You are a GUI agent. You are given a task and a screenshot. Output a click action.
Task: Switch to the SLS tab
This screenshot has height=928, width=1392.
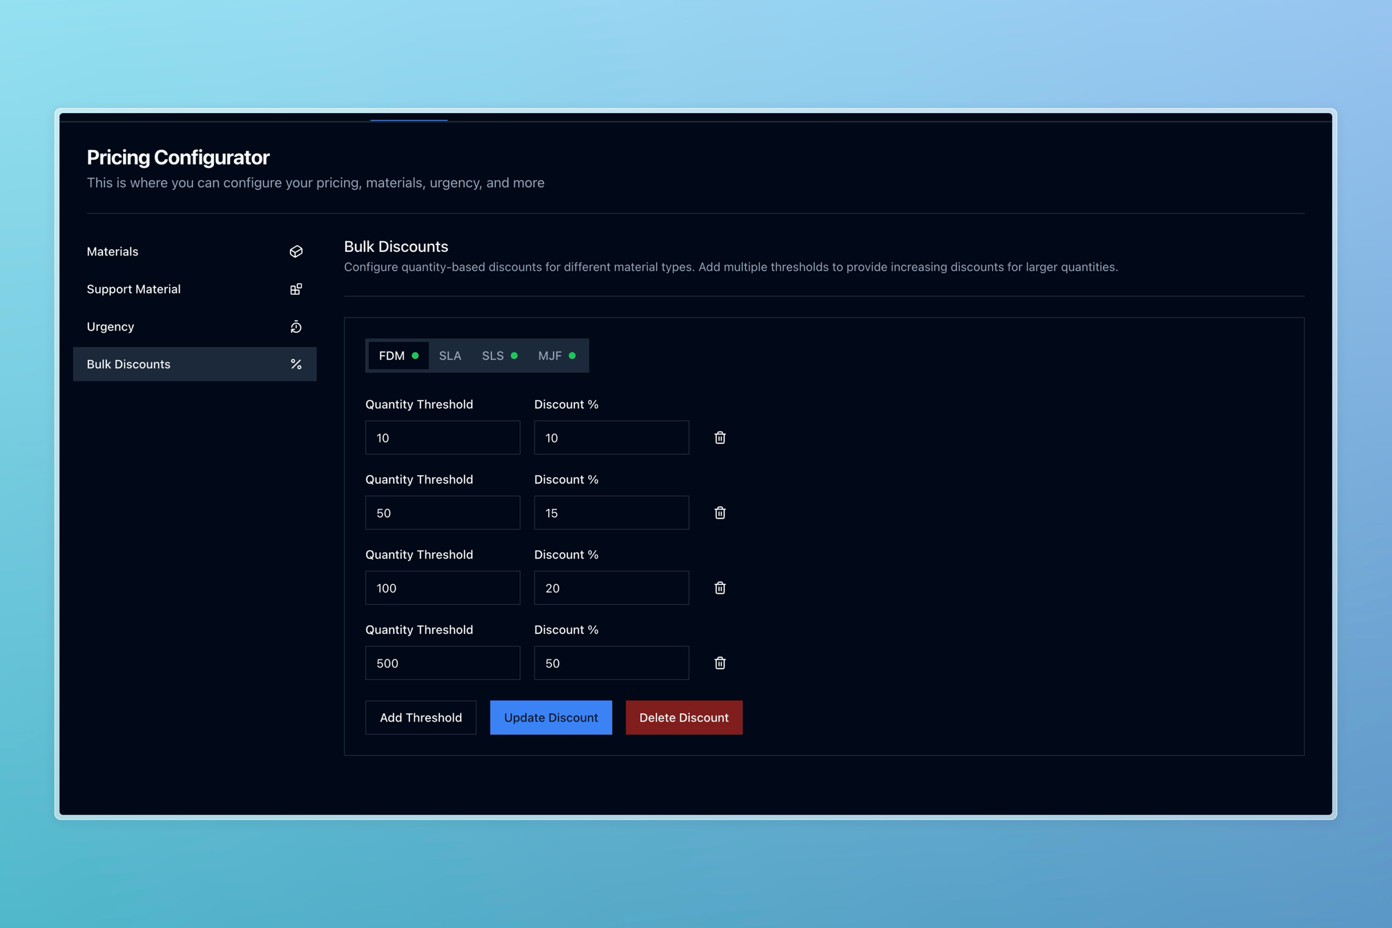click(499, 356)
